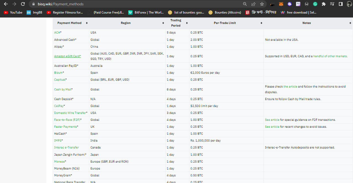The image size is (353, 183).
Task: Open the MetaMask fox extension
Action: click(281, 4)
